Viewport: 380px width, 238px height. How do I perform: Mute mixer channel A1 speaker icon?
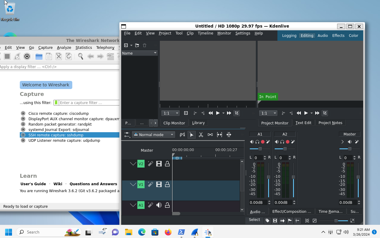click(252, 142)
